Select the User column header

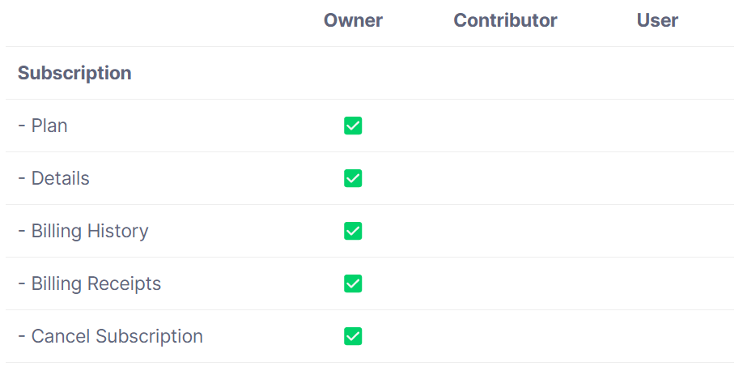(657, 20)
